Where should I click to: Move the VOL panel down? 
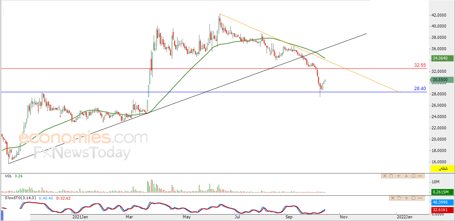click(406, 176)
